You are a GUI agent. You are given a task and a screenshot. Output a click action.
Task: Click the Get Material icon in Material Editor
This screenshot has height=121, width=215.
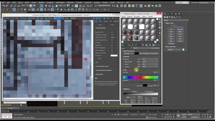123,45
